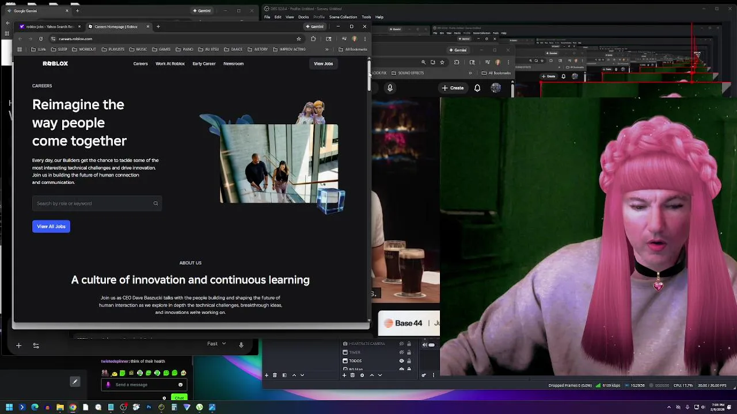This screenshot has height=414, width=737.
Task: Open the OBS Edit menu
Action: 278,17
